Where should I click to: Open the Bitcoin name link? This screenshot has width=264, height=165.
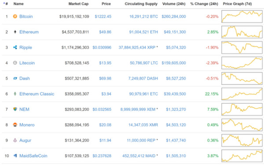[26, 16]
